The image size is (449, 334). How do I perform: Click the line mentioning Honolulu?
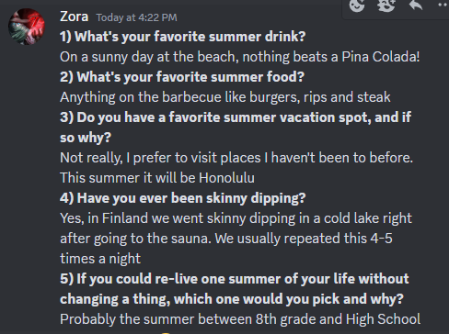coord(157,178)
